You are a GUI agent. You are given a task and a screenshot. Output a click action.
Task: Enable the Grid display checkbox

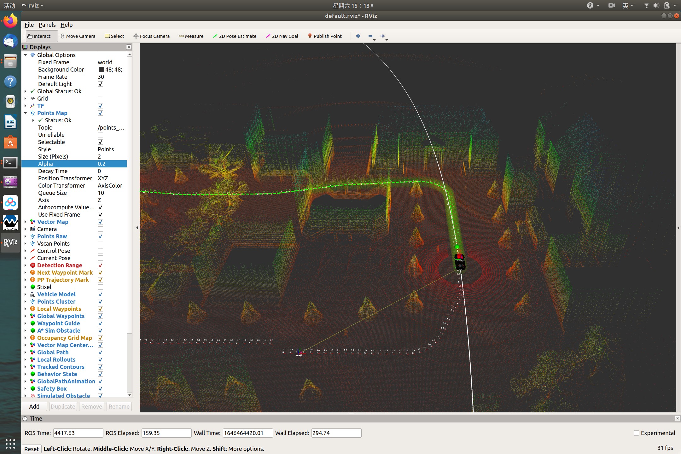point(100,99)
